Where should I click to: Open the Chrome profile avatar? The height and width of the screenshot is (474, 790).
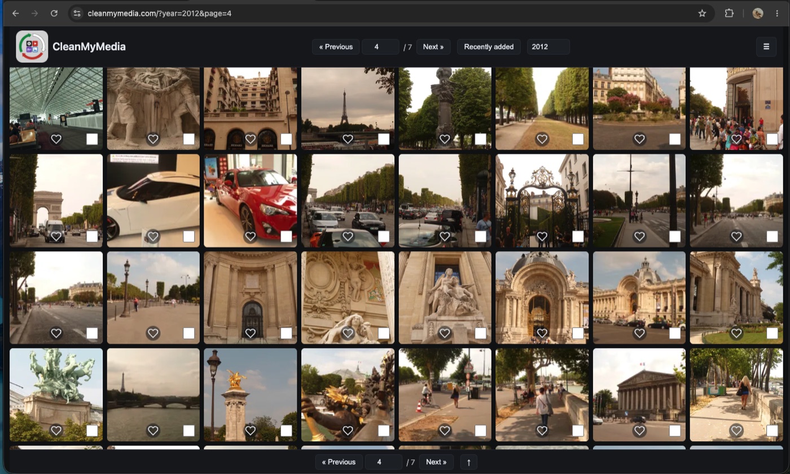coord(758,13)
